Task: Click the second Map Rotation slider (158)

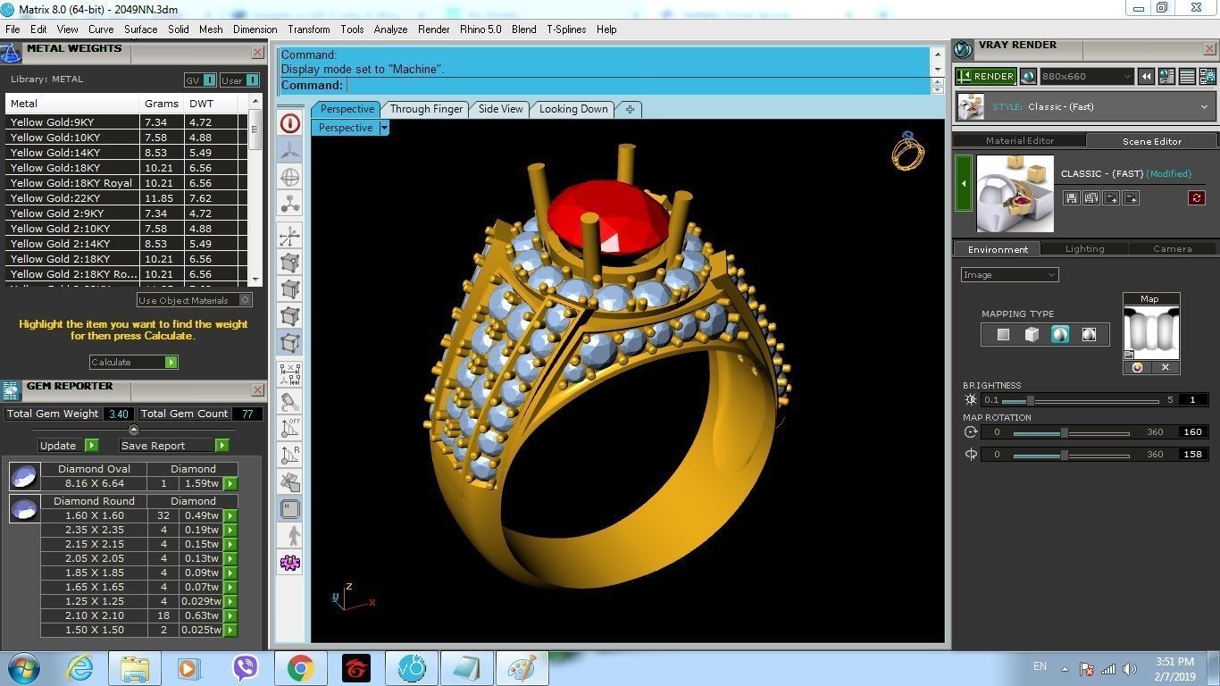Action: pos(1071,455)
